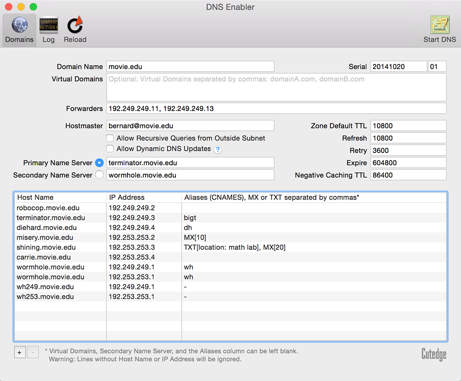Click the Cutedge logo

pyautogui.click(x=433, y=354)
